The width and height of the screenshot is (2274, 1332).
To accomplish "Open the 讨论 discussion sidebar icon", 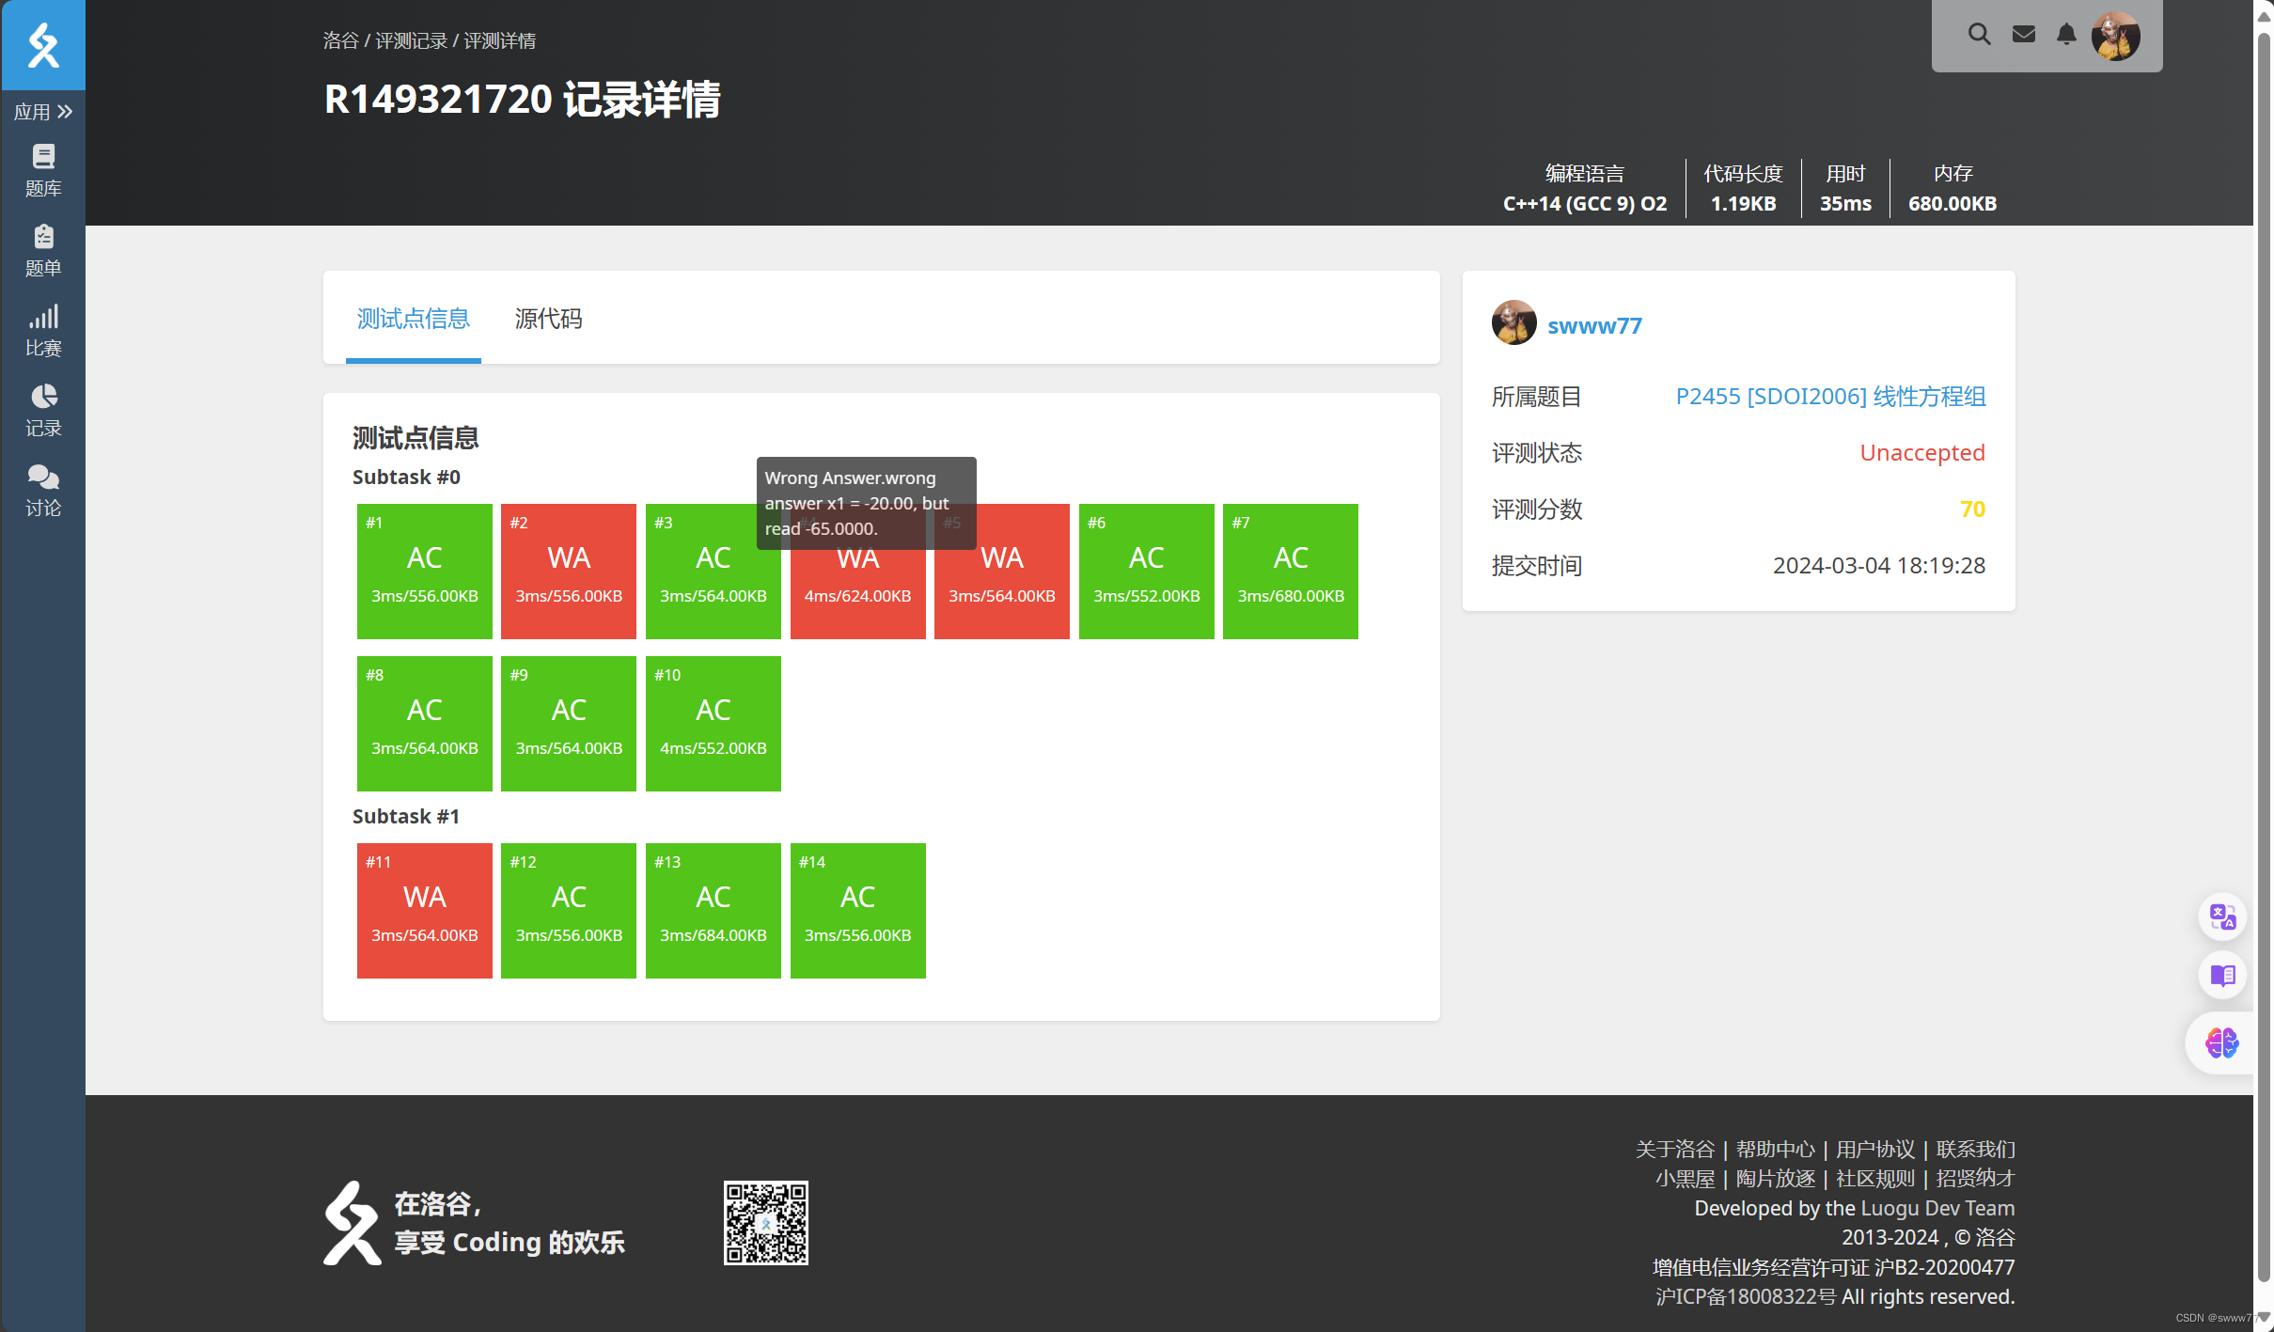I will point(42,490).
